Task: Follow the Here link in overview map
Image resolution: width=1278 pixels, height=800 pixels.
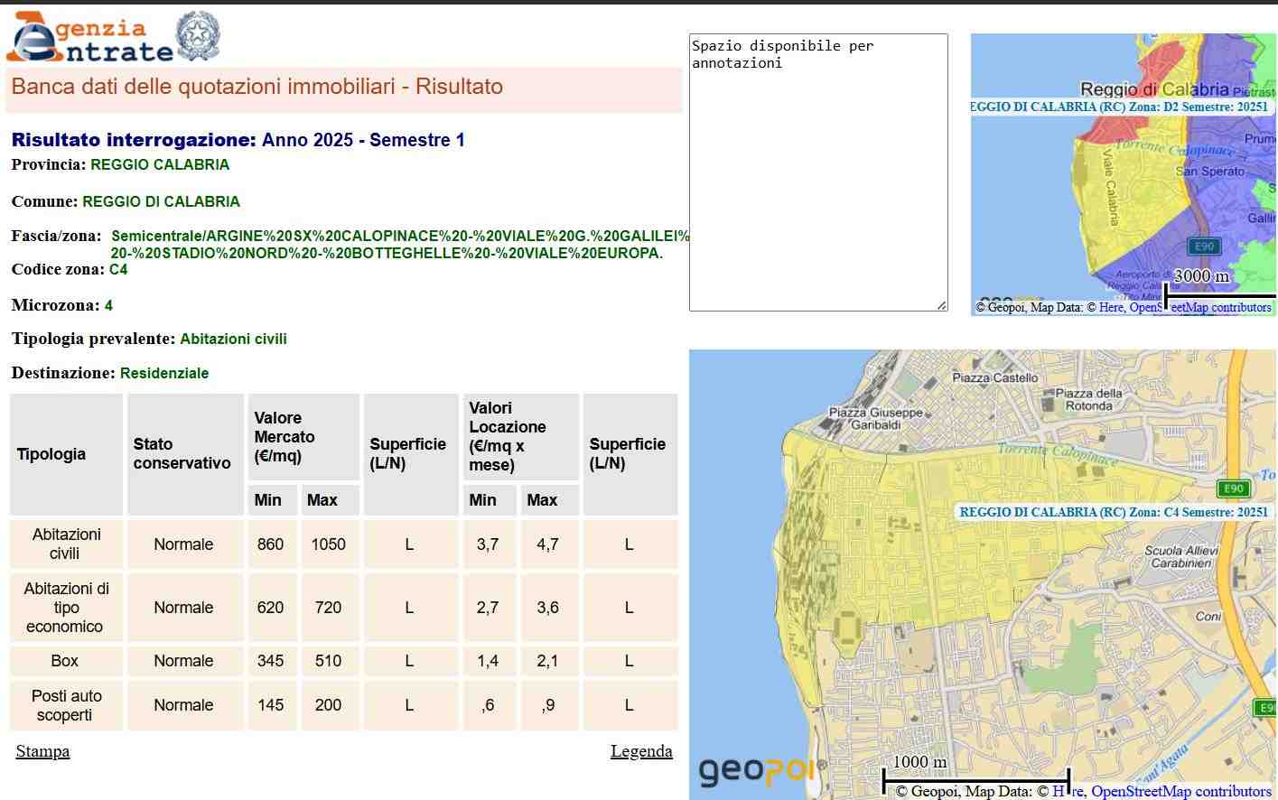Action: tap(1111, 307)
